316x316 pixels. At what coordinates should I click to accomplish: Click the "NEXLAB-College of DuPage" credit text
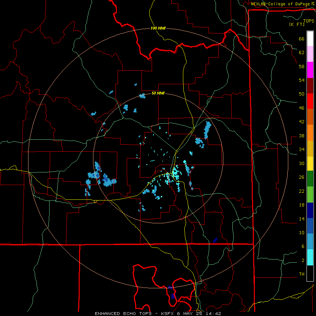281,4
